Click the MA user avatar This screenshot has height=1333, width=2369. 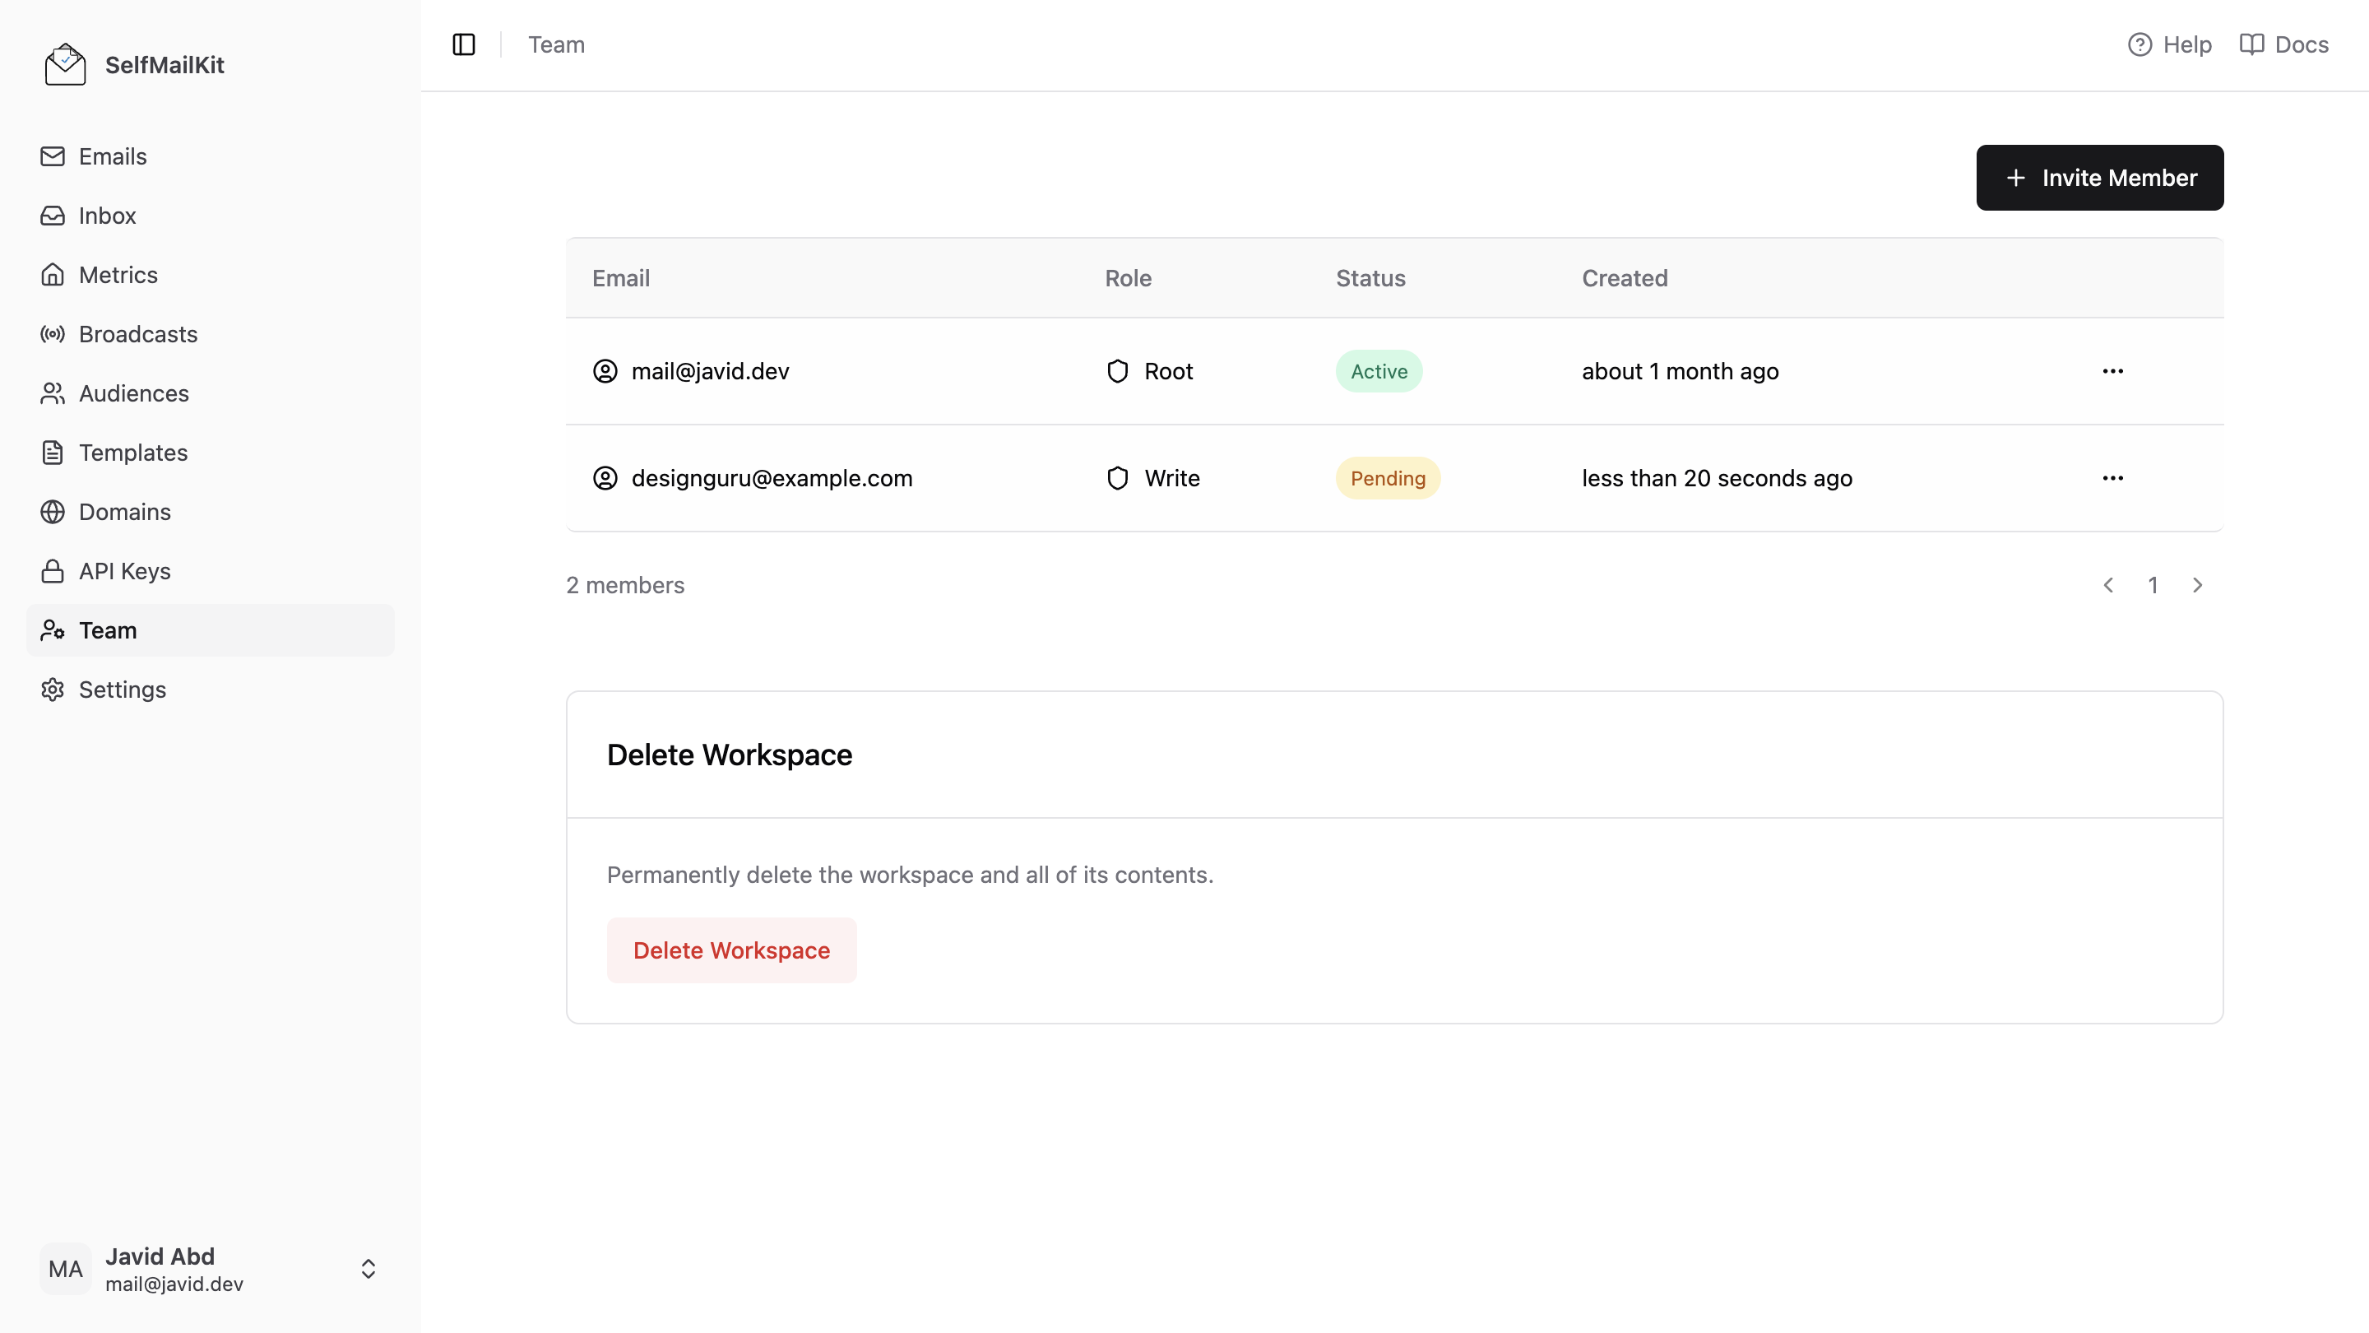(x=65, y=1270)
